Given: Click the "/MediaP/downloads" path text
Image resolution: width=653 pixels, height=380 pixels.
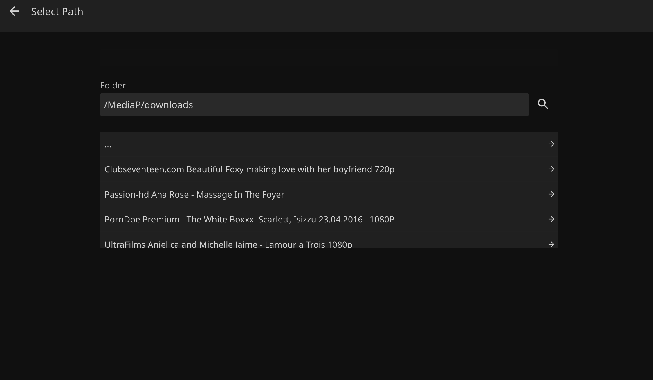Looking at the screenshot, I should (148, 105).
